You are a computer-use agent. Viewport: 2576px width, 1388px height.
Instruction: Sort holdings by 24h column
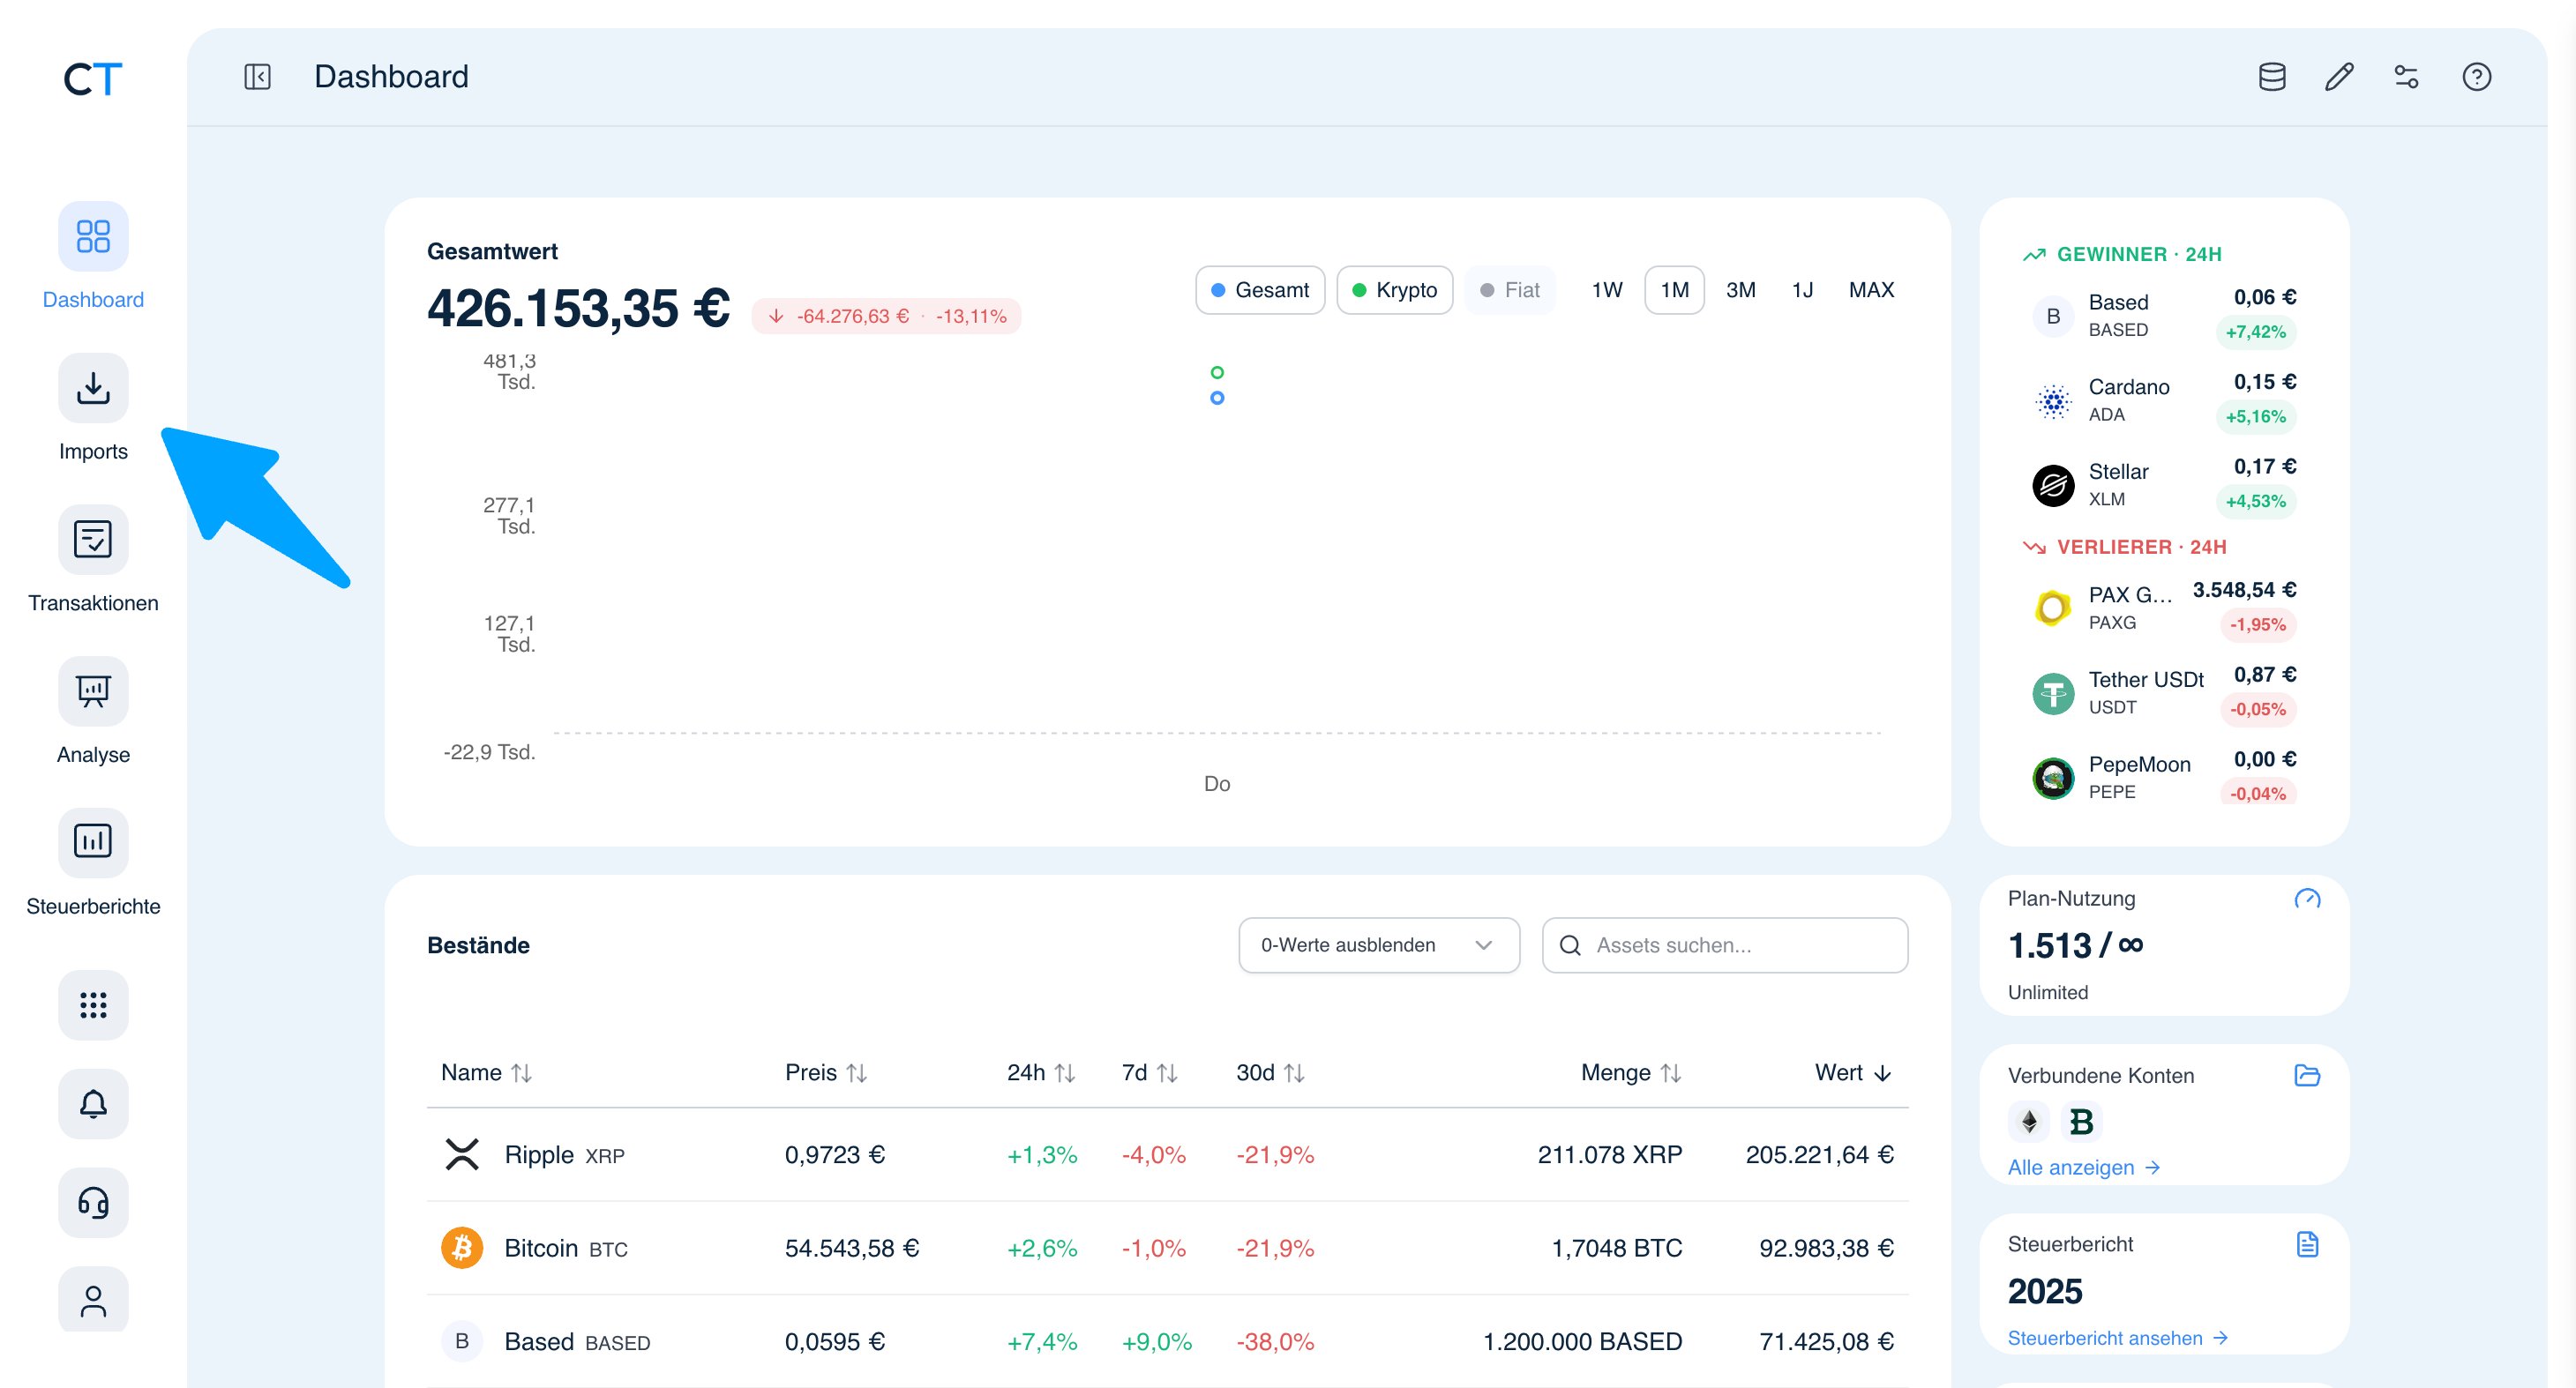pyautogui.click(x=1041, y=1072)
